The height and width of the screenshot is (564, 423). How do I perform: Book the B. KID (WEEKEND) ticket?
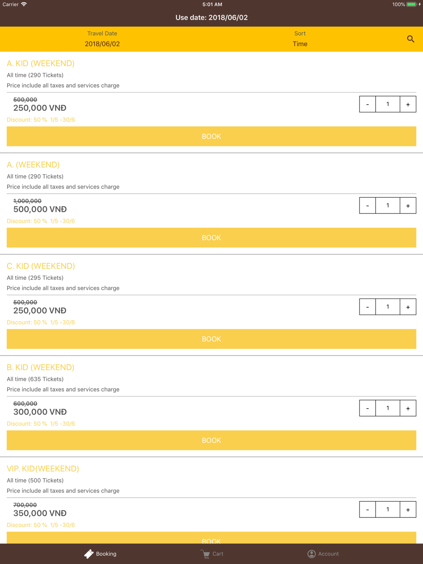(211, 441)
